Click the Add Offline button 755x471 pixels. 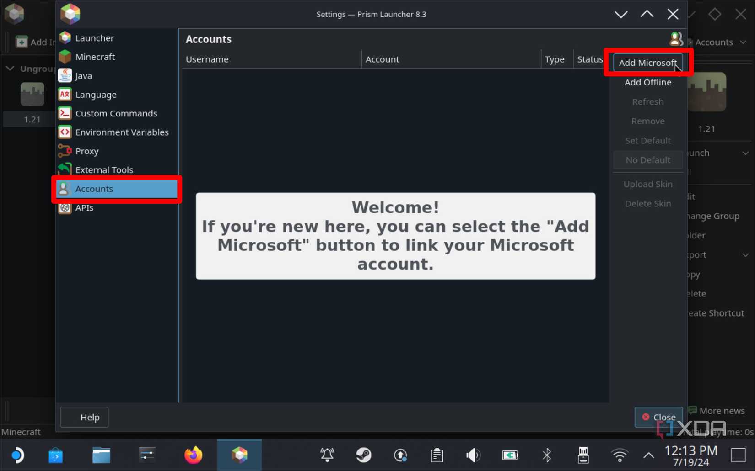[x=647, y=82]
